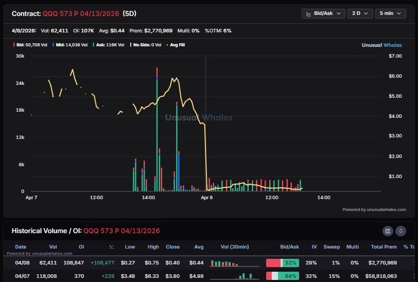Click the 106,847 open interest cell
418x282 pixels.
coord(74,263)
